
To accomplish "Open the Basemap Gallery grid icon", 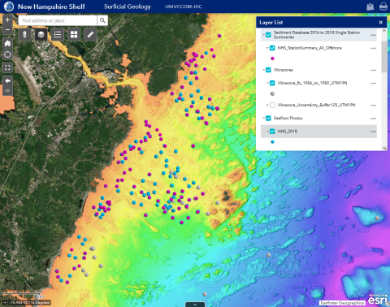I will pos(74,35).
